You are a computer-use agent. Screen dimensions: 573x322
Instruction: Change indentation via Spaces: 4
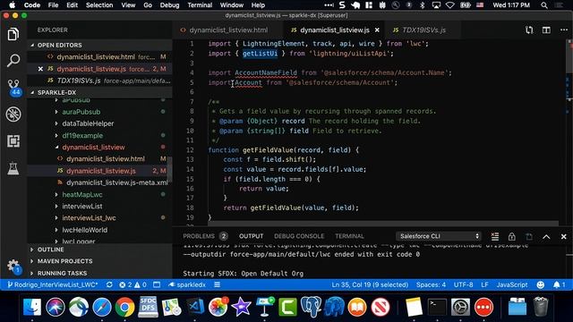(431, 284)
